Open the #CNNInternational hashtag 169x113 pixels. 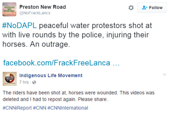pyautogui.click(x=68, y=108)
